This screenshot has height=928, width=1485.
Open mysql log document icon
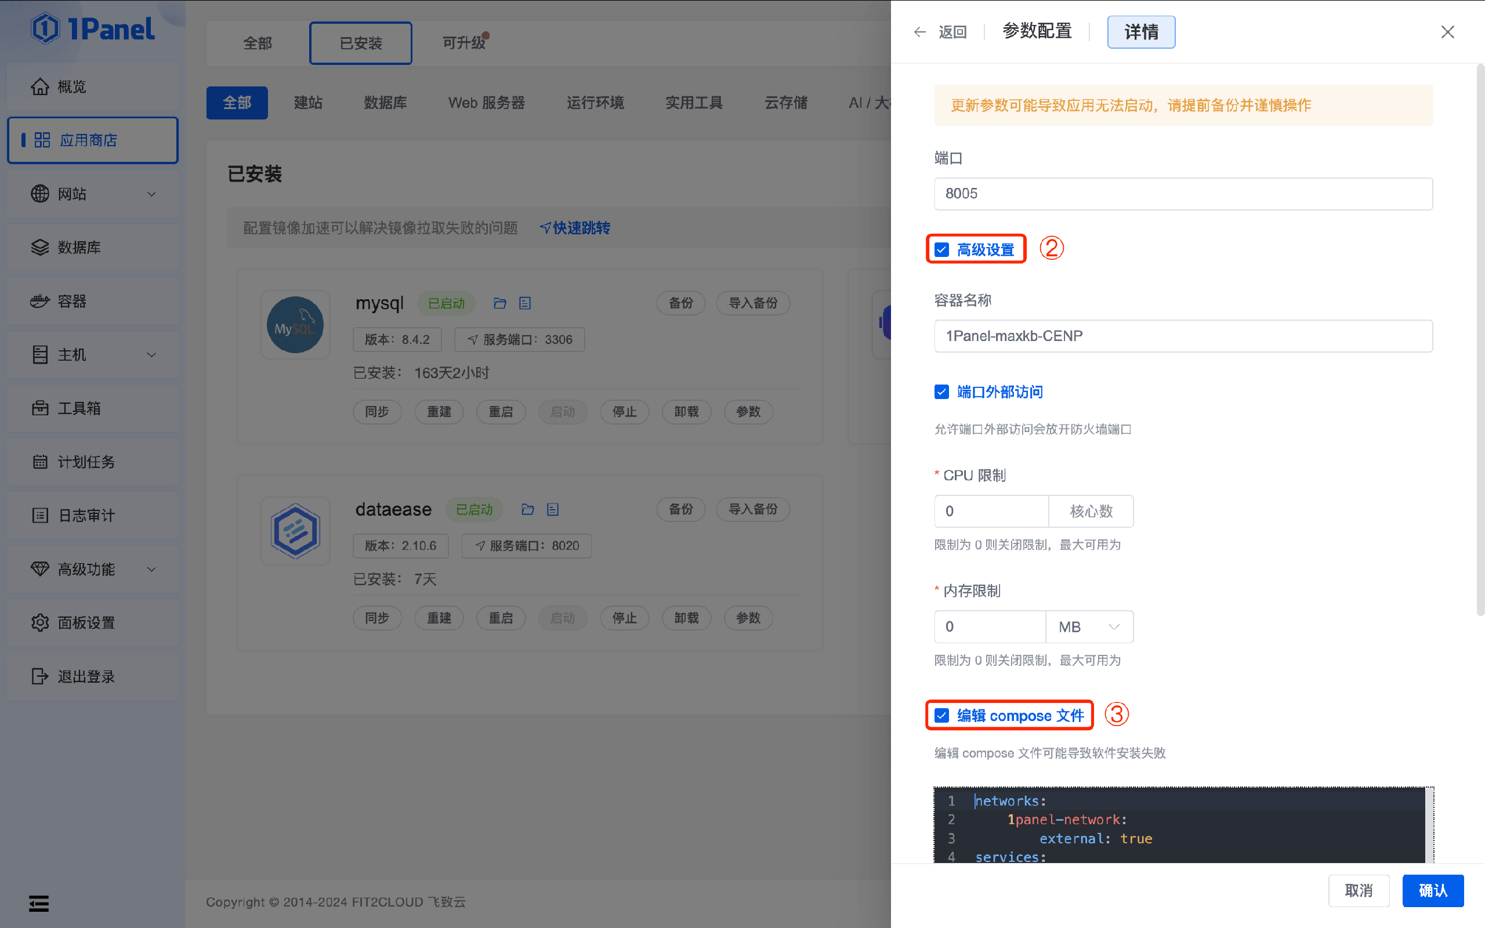524,303
